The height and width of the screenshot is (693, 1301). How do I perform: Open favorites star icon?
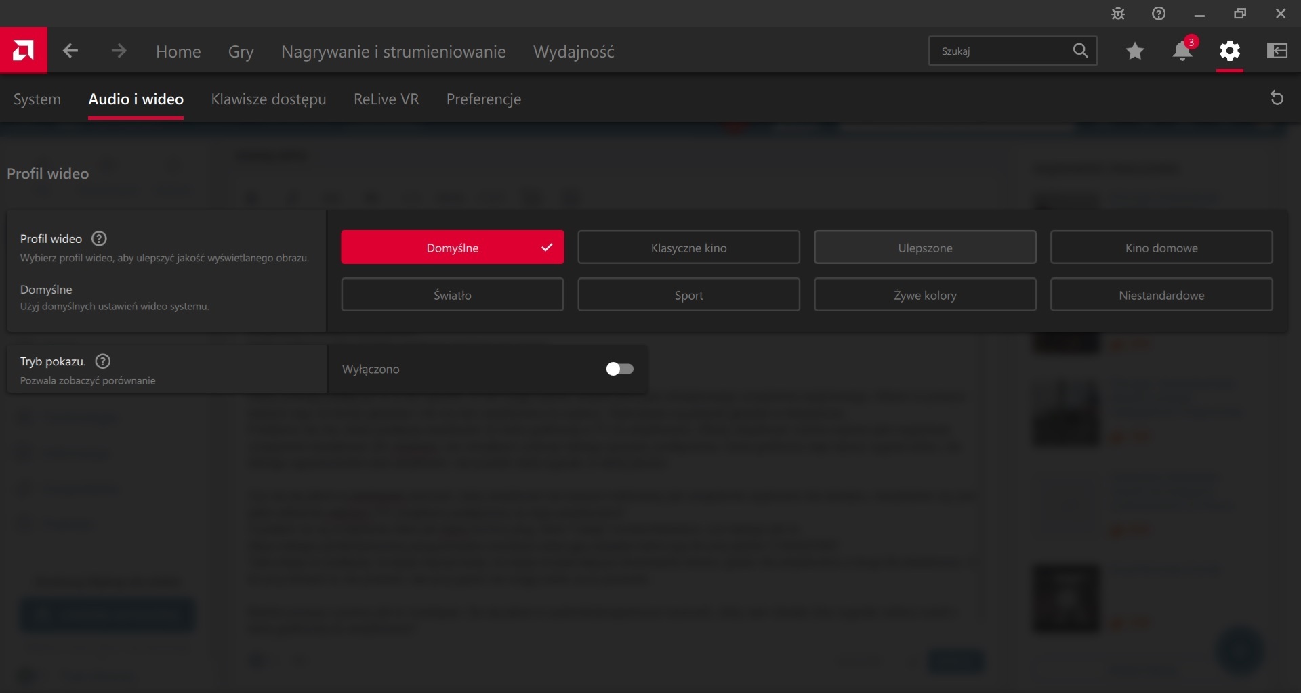click(x=1135, y=51)
